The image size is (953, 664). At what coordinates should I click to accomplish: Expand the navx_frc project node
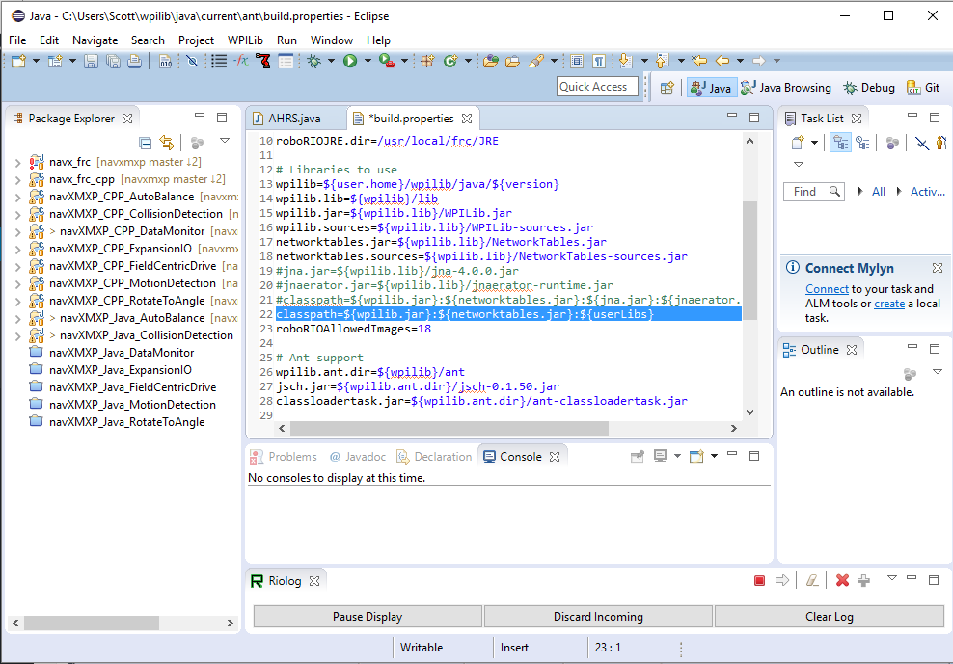coord(17,162)
